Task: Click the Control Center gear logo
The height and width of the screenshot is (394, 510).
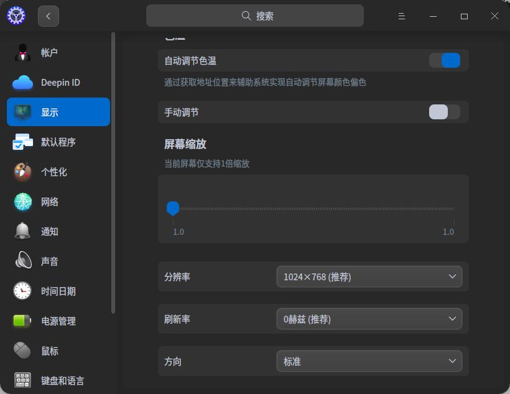Action: point(16,16)
